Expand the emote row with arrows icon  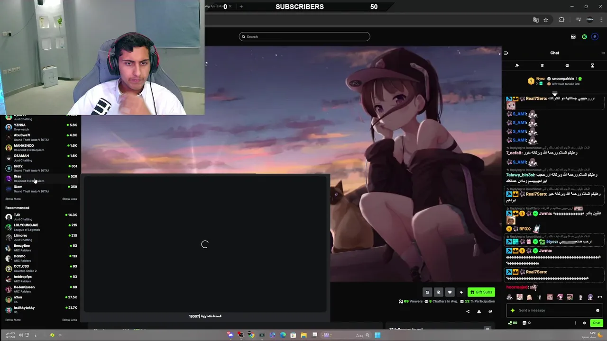[x=600, y=297]
